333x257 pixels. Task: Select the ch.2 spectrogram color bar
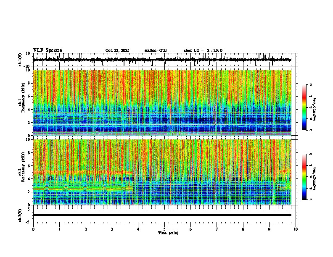tap(304, 177)
